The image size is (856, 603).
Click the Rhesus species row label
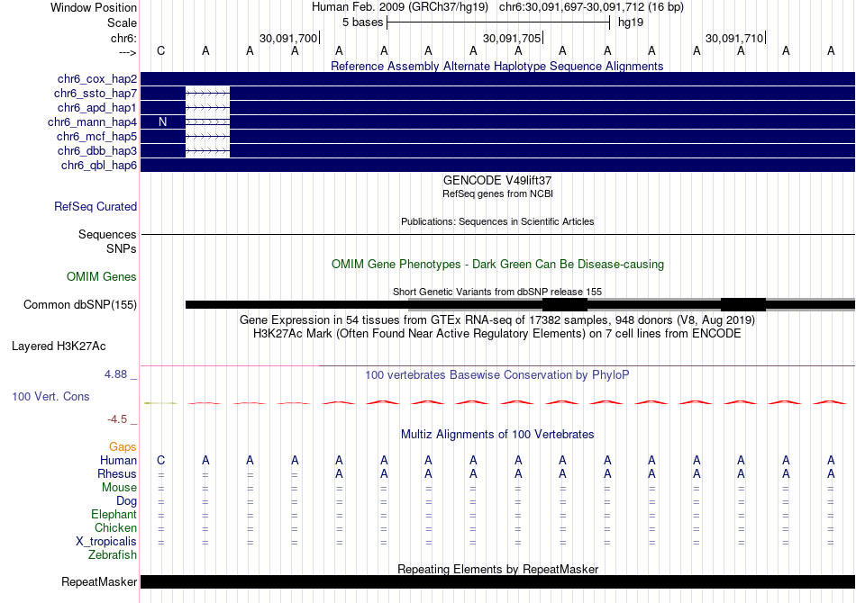[x=117, y=473]
